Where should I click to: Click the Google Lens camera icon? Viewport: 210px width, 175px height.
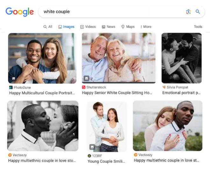point(188,12)
